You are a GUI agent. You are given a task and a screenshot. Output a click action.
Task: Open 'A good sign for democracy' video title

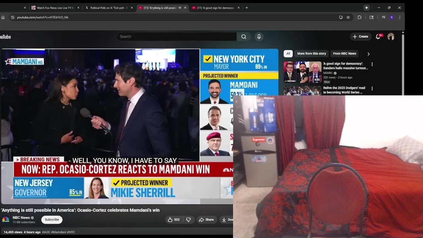(x=345, y=66)
